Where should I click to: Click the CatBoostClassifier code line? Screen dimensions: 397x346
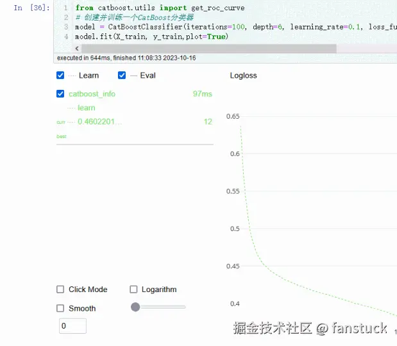pos(236,27)
